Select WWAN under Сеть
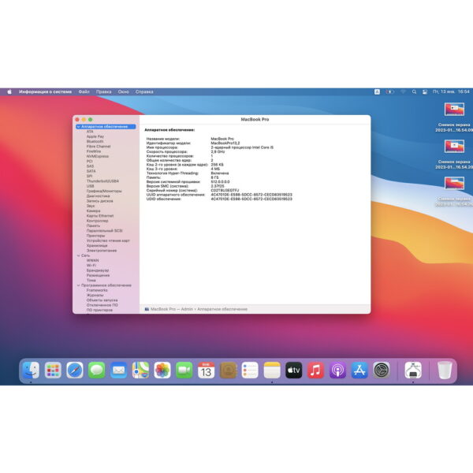The height and width of the screenshot is (473, 473). pos(92,261)
